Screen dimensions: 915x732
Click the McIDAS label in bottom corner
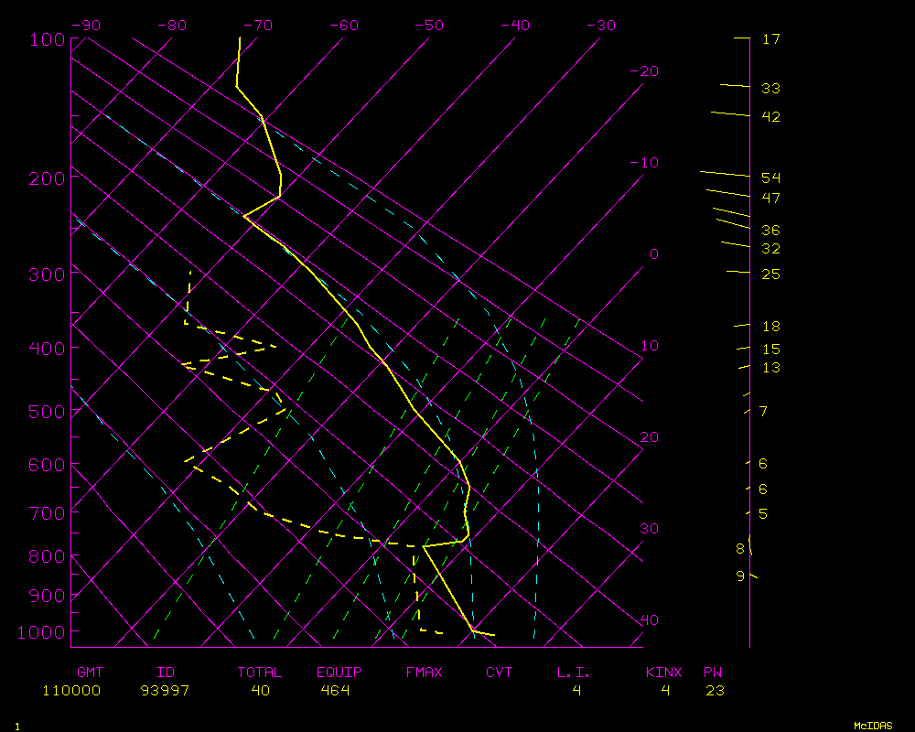pyautogui.click(x=873, y=725)
